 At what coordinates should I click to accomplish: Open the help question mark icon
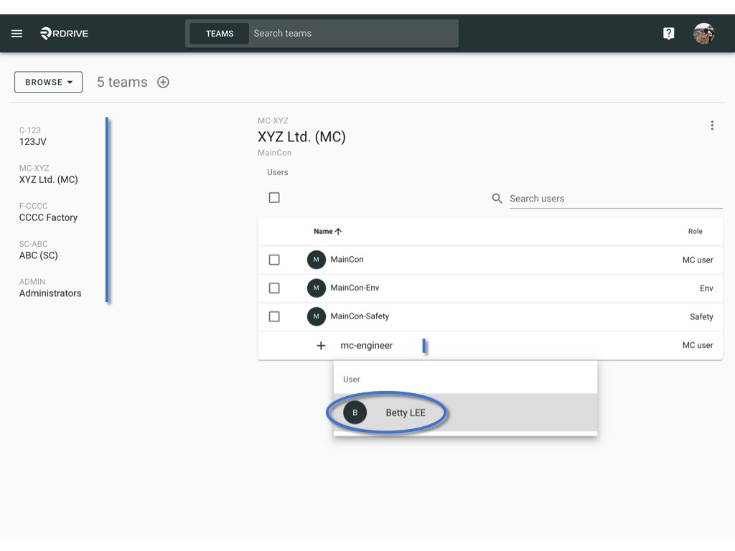point(668,33)
